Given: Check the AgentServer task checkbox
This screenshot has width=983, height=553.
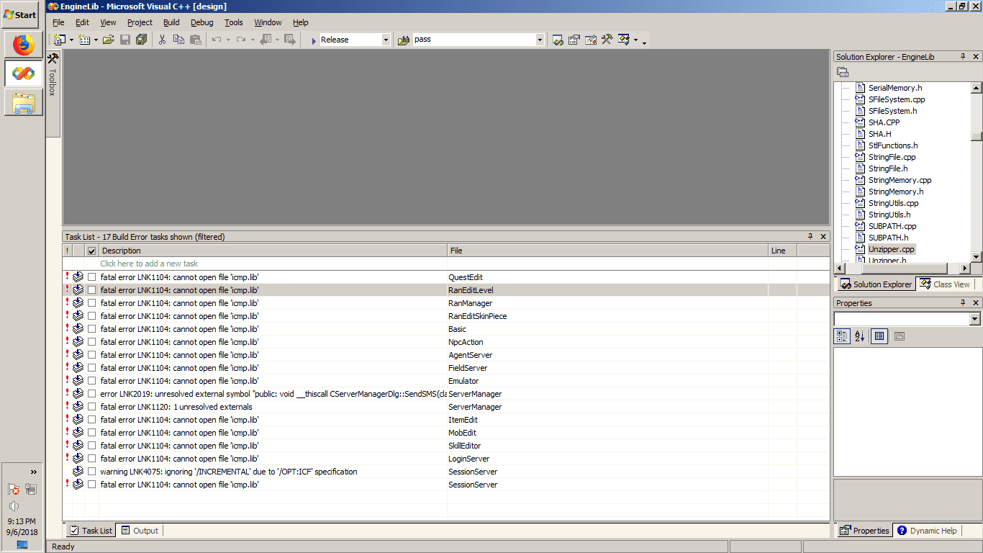Looking at the screenshot, I should 91,355.
